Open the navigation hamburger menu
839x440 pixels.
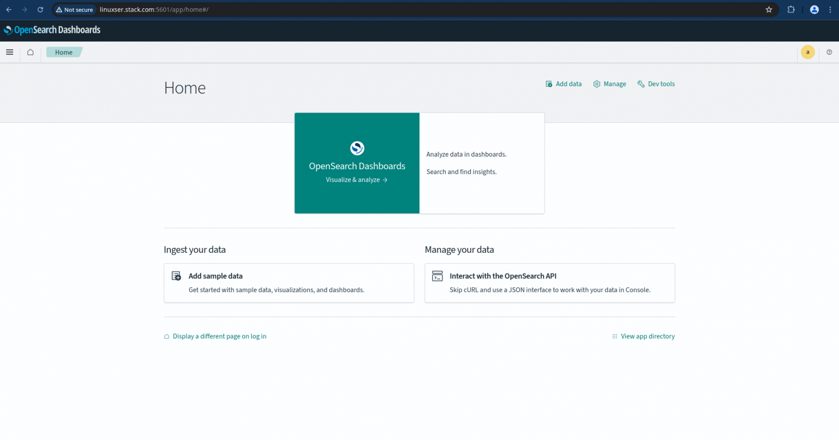(9, 52)
